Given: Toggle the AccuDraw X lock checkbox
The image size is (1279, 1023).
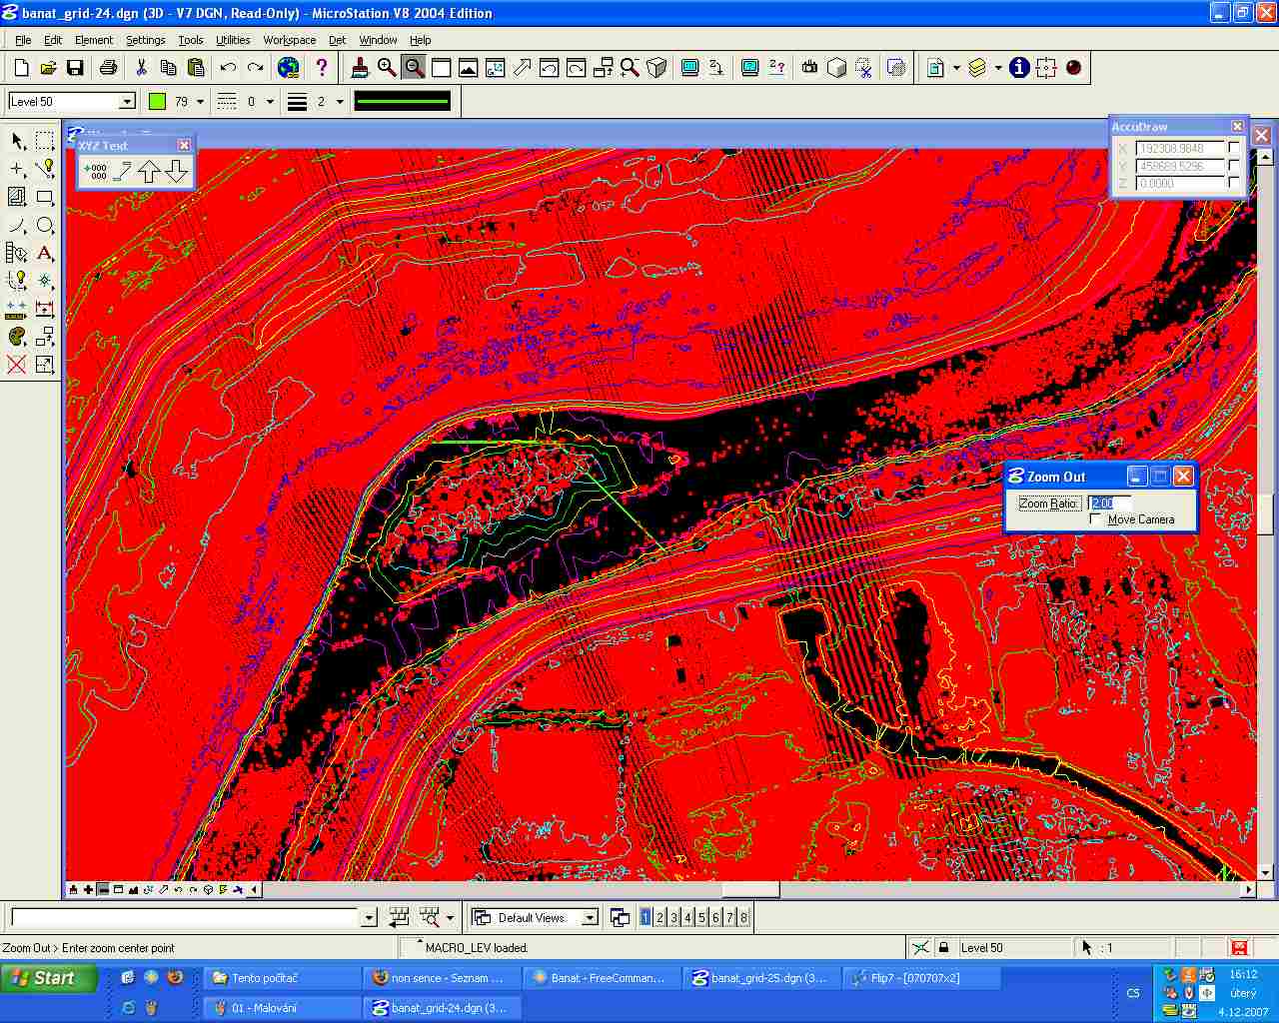Looking at the screenshot, I should pyautogui.click(x=1234, y=148).
